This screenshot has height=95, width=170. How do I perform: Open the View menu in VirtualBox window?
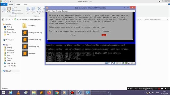pyautogui.click(x=53, y=11)
